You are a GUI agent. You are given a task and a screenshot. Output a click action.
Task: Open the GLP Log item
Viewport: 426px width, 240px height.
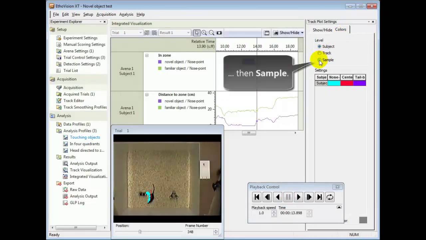77,203
